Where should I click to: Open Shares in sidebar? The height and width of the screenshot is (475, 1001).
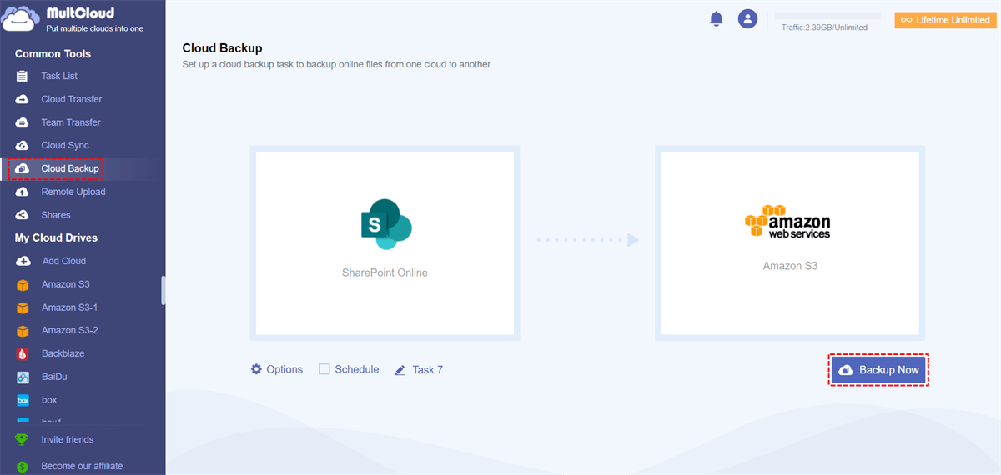tap(56, 215)
